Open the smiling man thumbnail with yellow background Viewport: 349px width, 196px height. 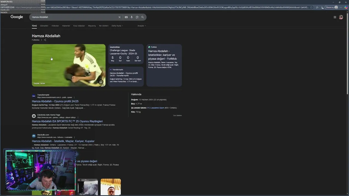pos(111,187)
